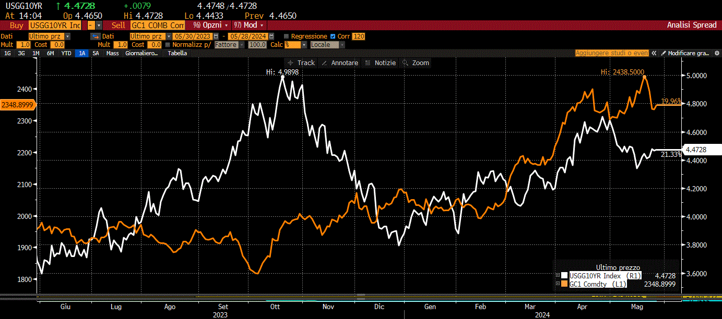Click the start date field 05/30/2023
Screen dimensions: 722x319
193,36
